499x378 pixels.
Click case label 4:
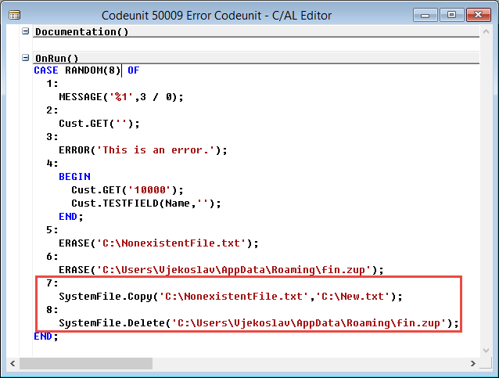tap(52, 164)
